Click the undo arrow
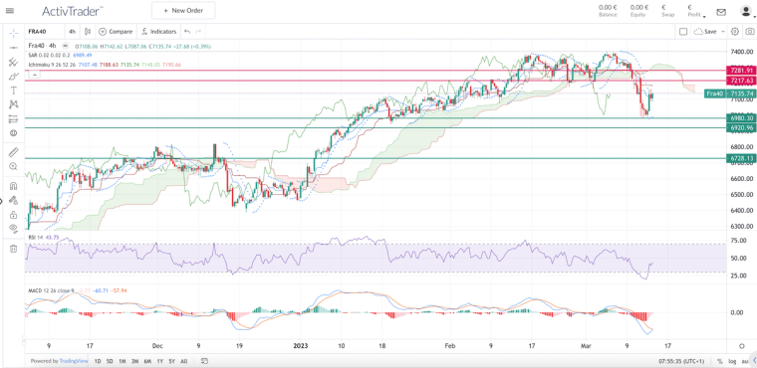 click(x=187, y=32)
